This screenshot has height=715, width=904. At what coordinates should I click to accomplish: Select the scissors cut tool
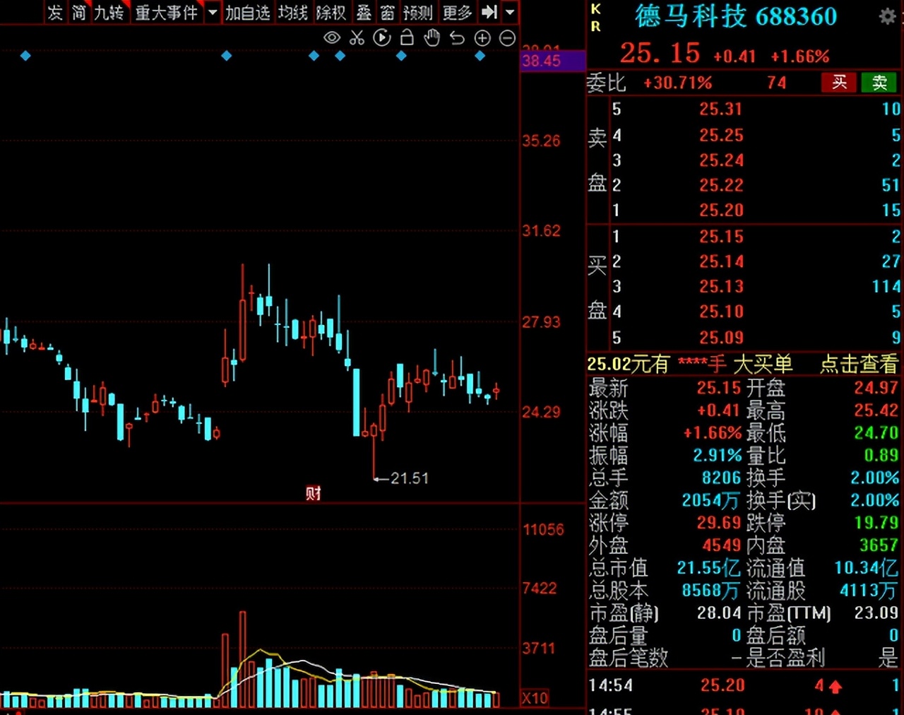pyautogui.click(x=357, y=38)
